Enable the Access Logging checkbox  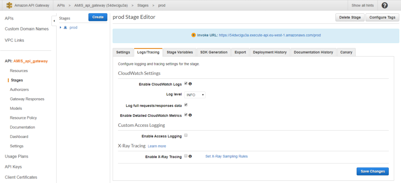[186, 136]
